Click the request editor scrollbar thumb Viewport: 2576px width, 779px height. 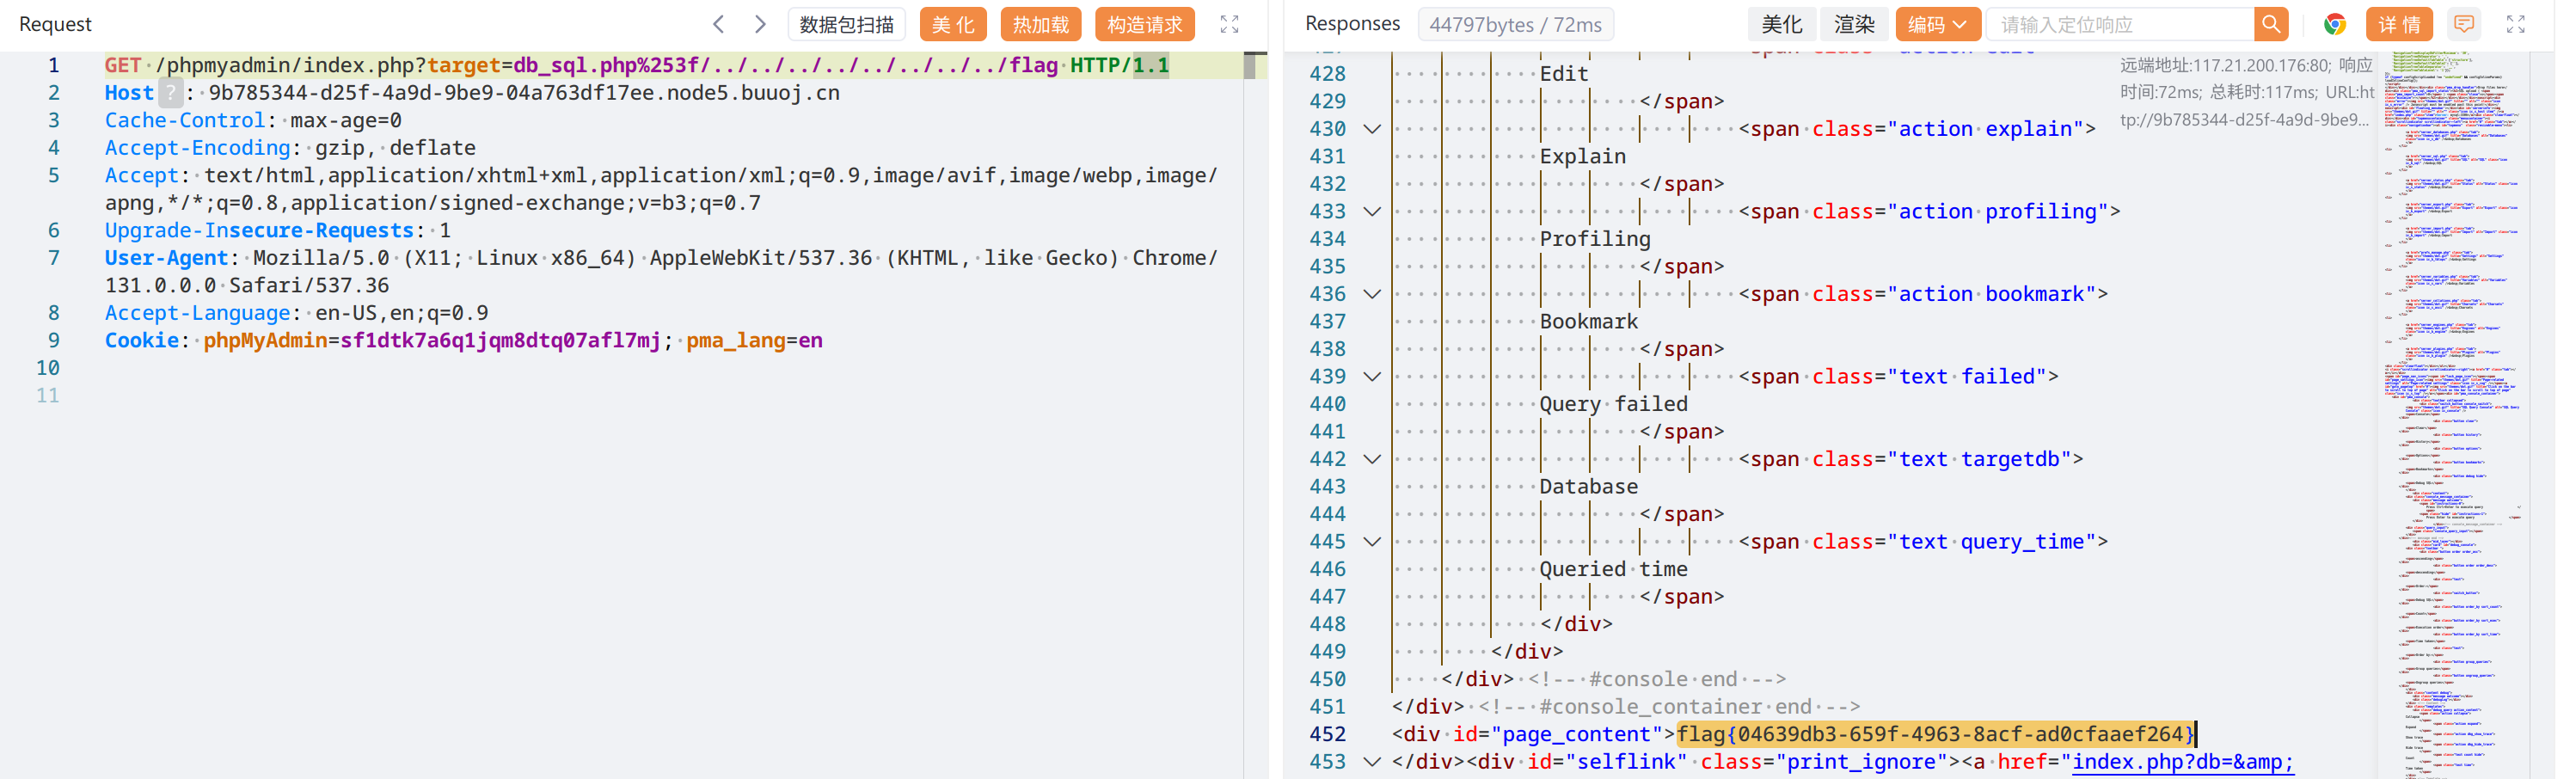point(1249,66)
